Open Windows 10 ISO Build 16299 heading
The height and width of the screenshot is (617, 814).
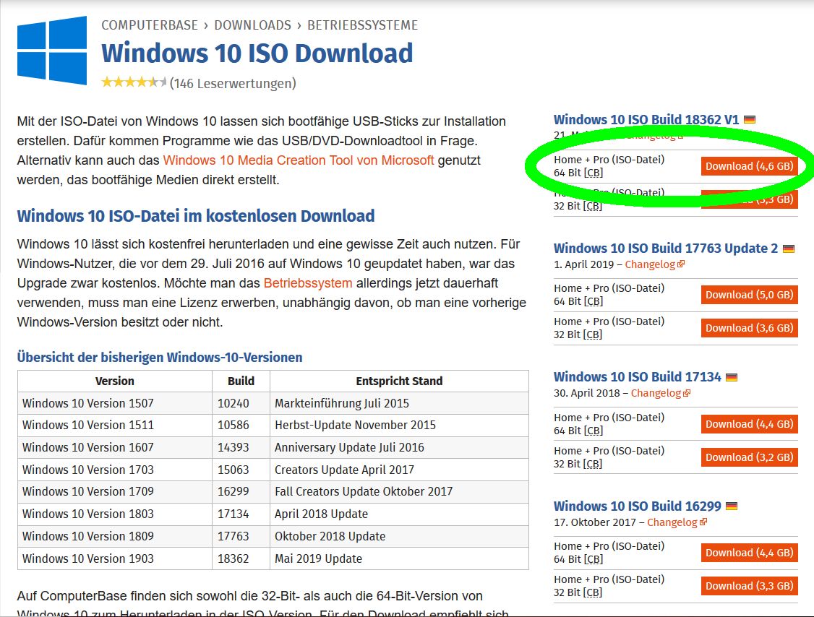pos(638,506)
